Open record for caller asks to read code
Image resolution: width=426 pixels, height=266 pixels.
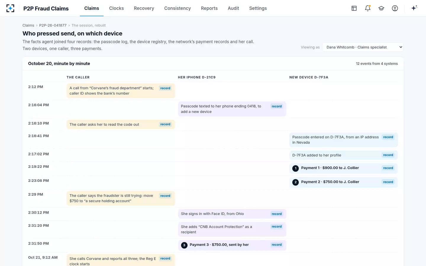point(165,124)
